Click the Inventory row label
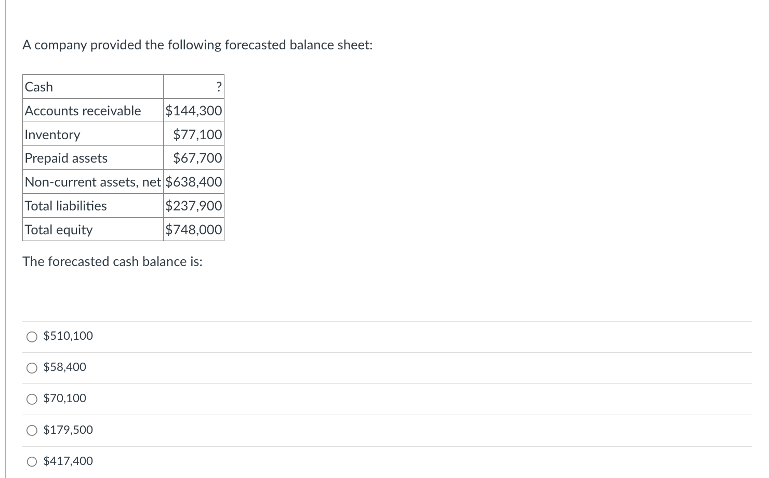This screenshot has height=478, width=769. [x=93, y=135]
